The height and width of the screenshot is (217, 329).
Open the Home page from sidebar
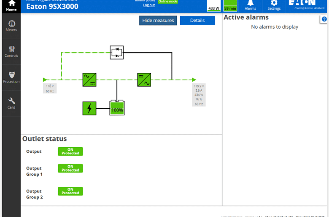point(11,6)
